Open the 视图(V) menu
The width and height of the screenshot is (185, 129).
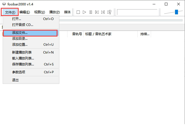tap(40, 12)
